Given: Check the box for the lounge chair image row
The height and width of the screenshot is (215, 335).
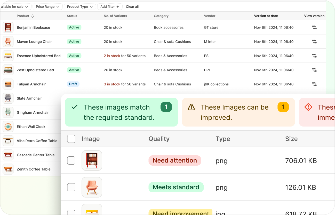Looking at the screenshot, I should tap(71, 187).
